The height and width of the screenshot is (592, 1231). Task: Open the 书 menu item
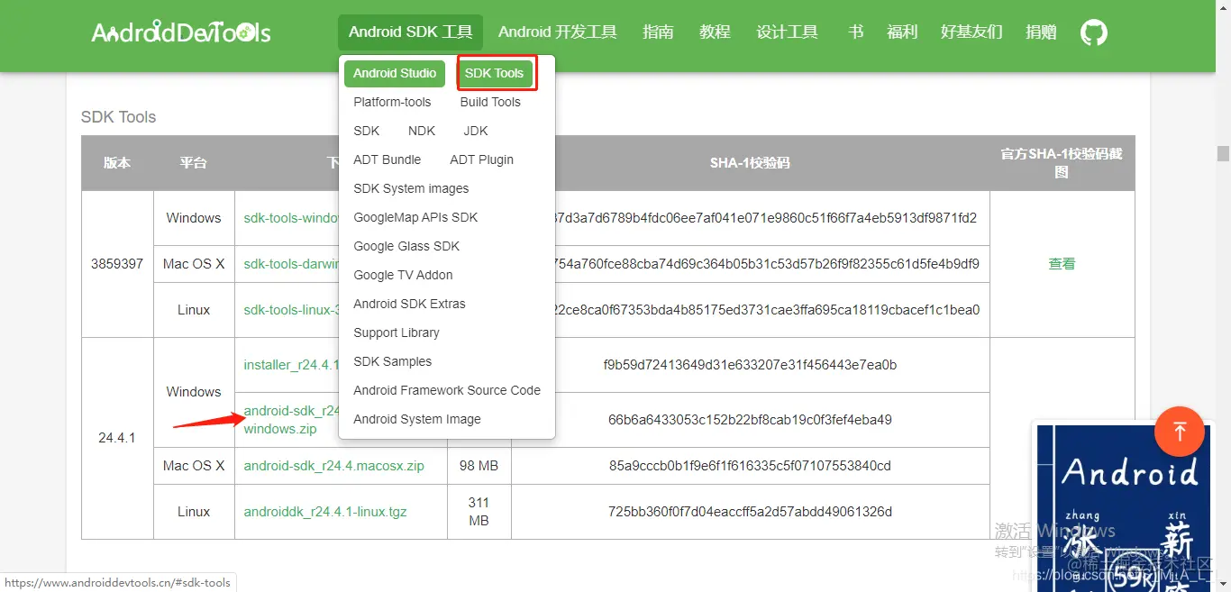tap(855, 32)
